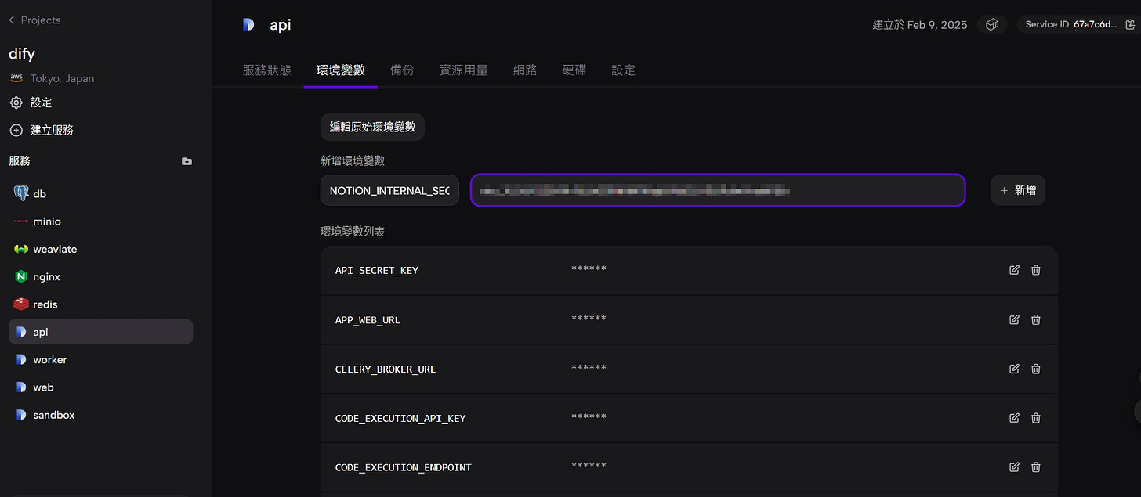The width and height of the screenshot is (1141, 497).
Task: Open project settings 設定 in sidebar
Action: pos(31,103)
